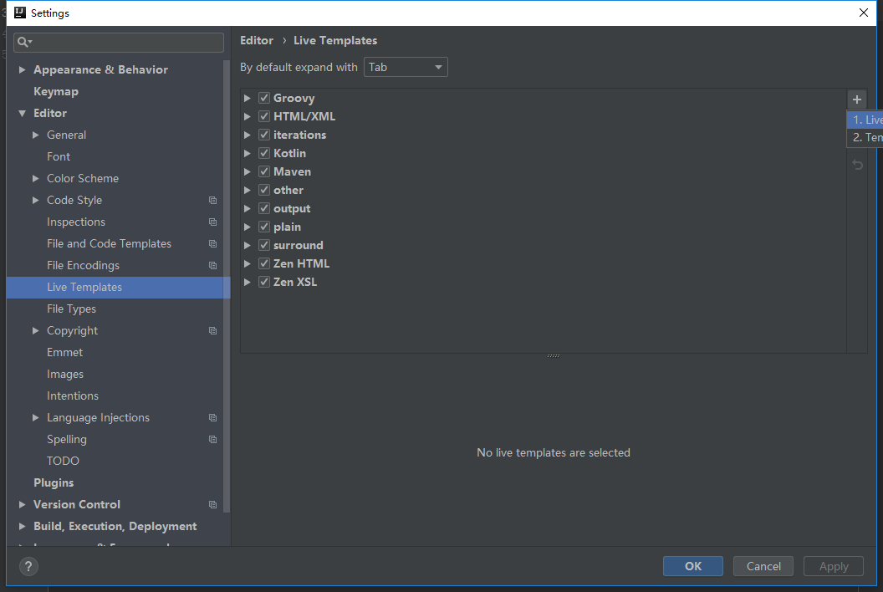Open File and Code Templates settings page
Image resolution: width=883 pixels, height=592 pixels.
pyautogui.click(x=109, y=243)
